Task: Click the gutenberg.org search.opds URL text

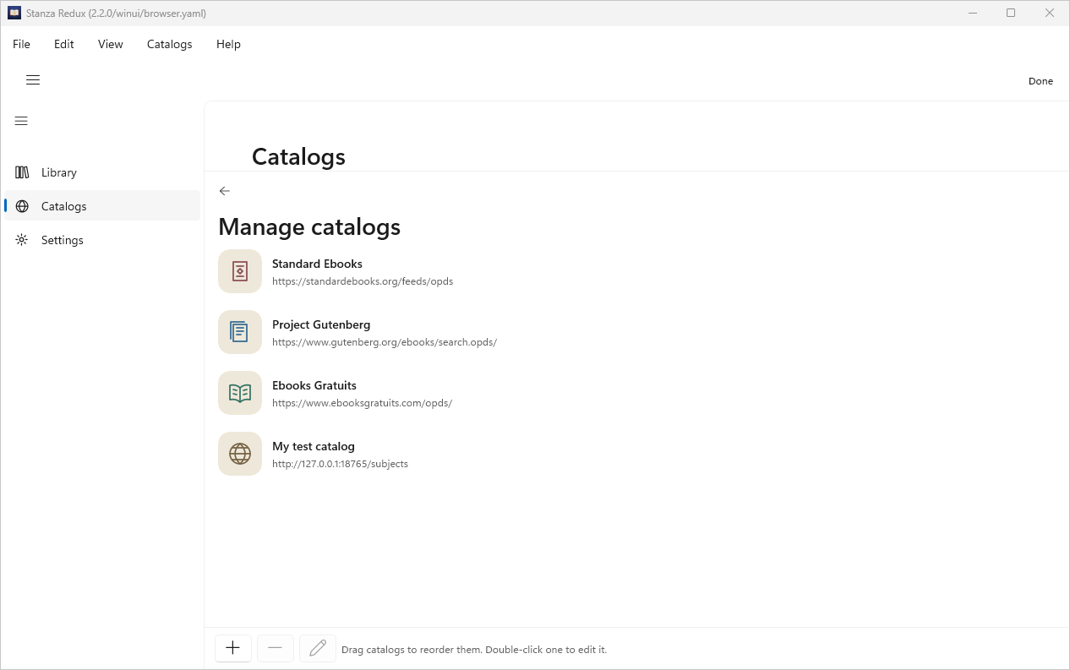Action: pyautogui.click(x=385, y=342)
